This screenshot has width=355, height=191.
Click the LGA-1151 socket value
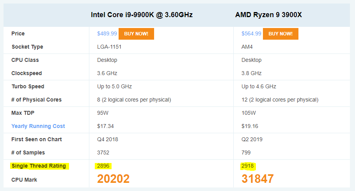109,47
